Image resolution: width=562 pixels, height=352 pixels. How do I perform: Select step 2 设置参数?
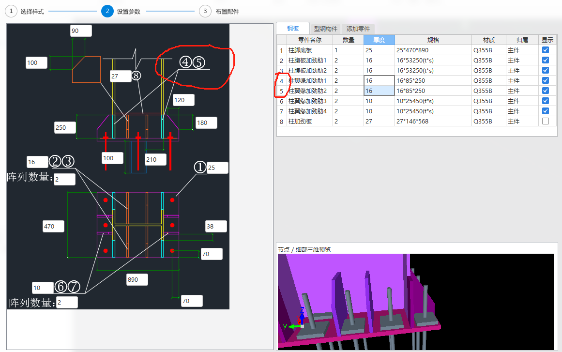coord(121,12)
